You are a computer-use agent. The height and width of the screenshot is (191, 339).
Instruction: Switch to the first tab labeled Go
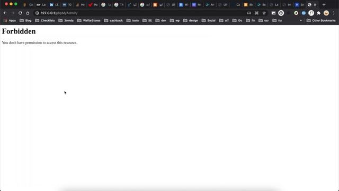28,5
